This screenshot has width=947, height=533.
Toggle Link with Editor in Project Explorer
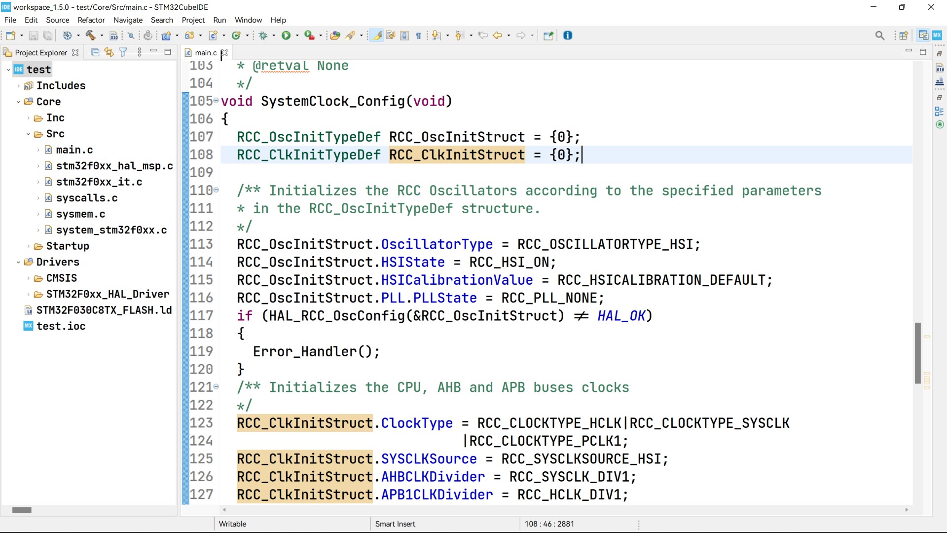click(x=109, y=52)
